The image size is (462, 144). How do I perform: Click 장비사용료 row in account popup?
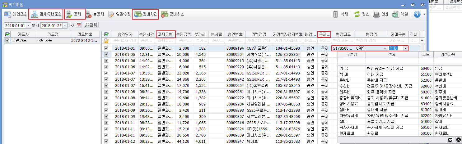[x=400, y=104]
